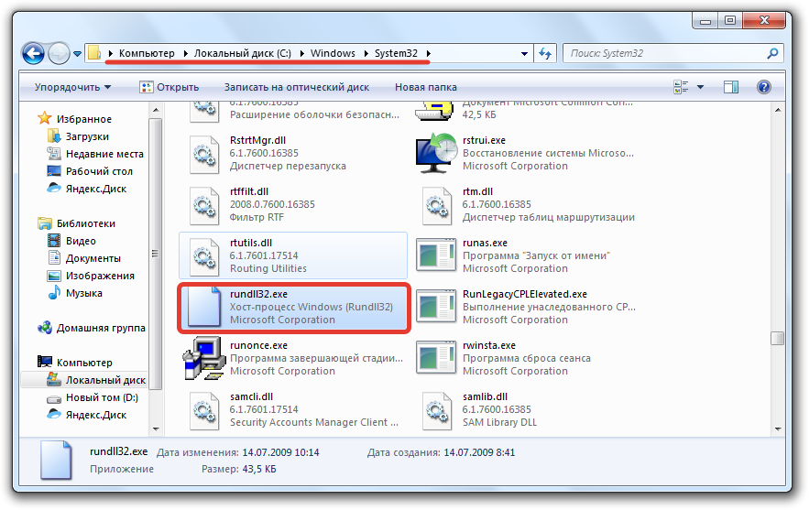Select the Windows breadcrumb
809x510 pixels.
[333, 53]
